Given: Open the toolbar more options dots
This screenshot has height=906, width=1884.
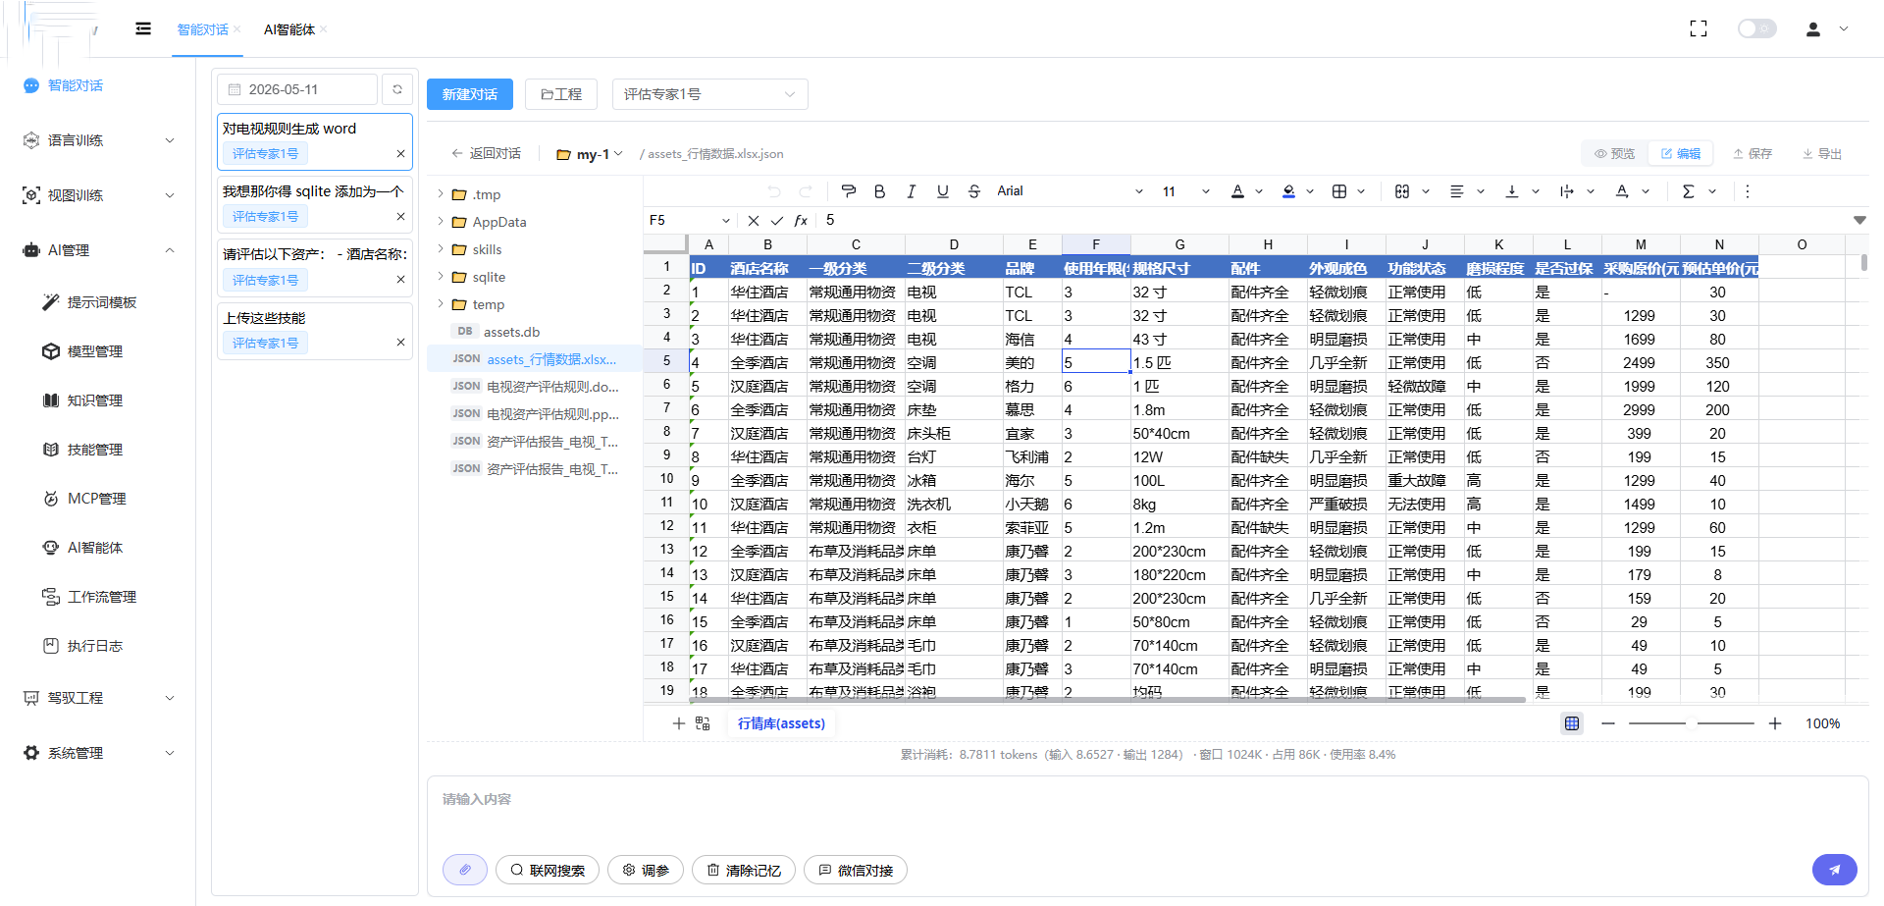Looking at the screenshot, I should pyautogui.click(x=1748, y=191).
